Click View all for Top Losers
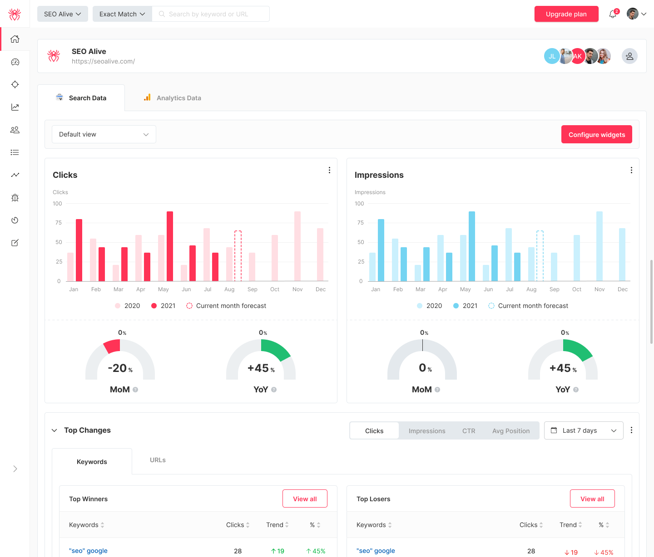The width and height of the screenshot is (654, 557). tap(592, 499)
